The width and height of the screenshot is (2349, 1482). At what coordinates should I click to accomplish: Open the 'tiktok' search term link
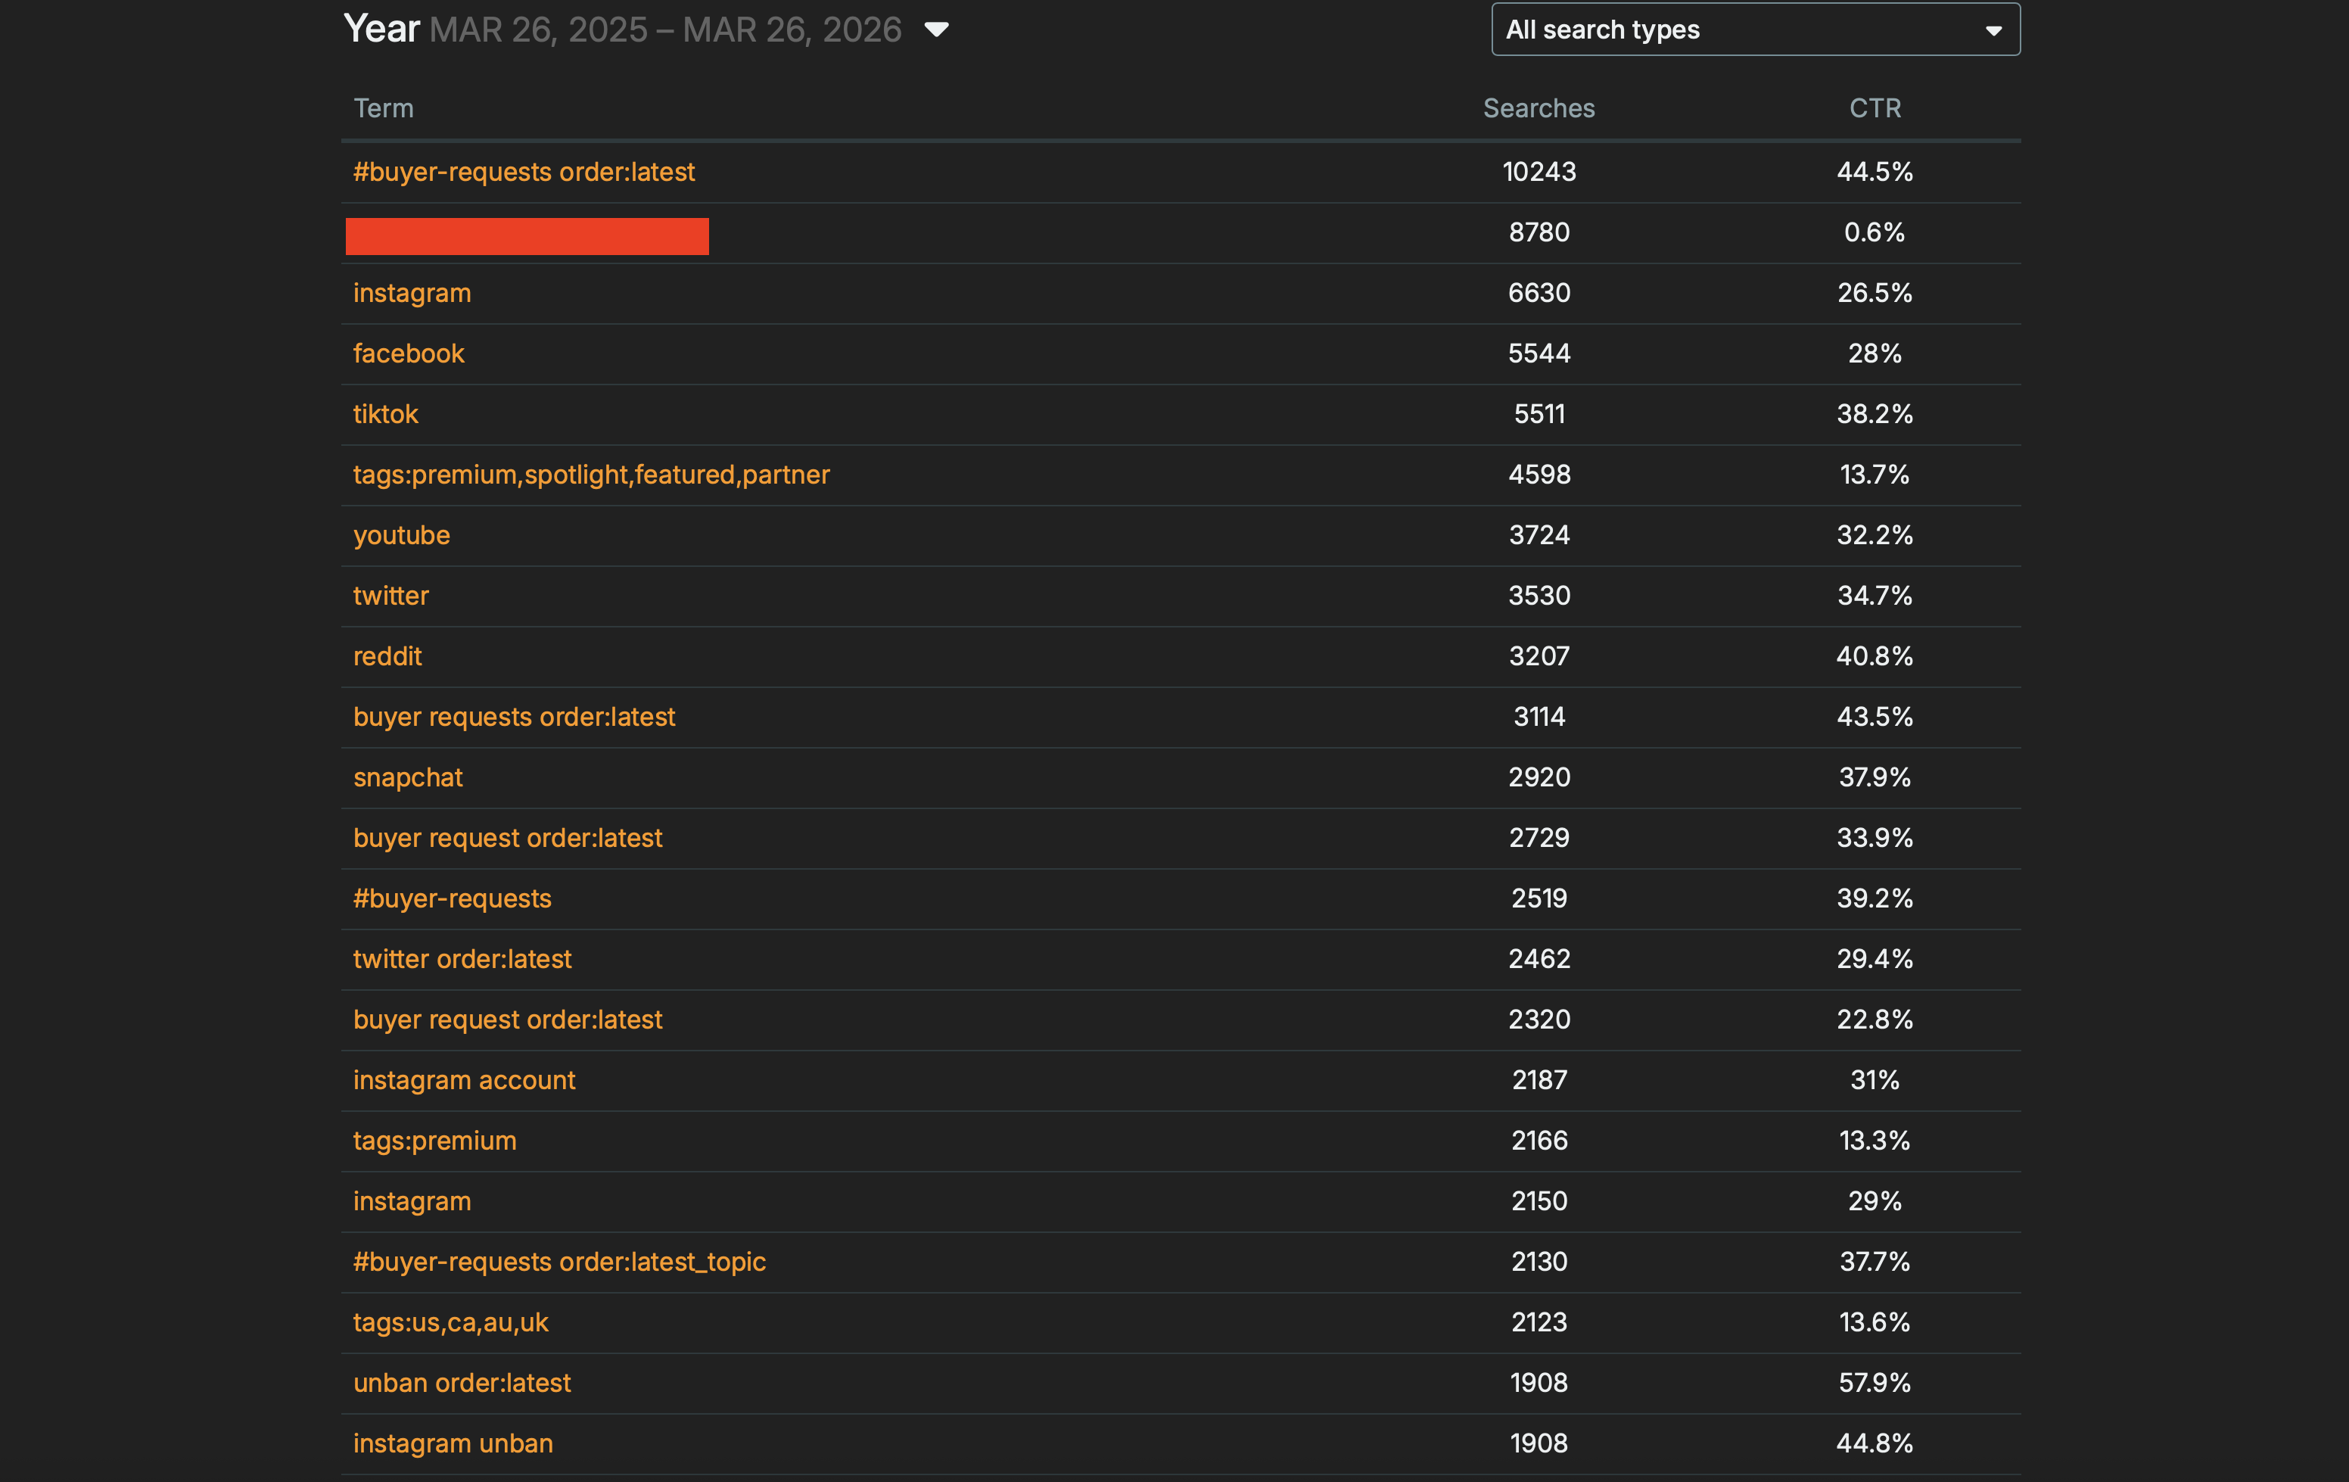pos(385,415)
